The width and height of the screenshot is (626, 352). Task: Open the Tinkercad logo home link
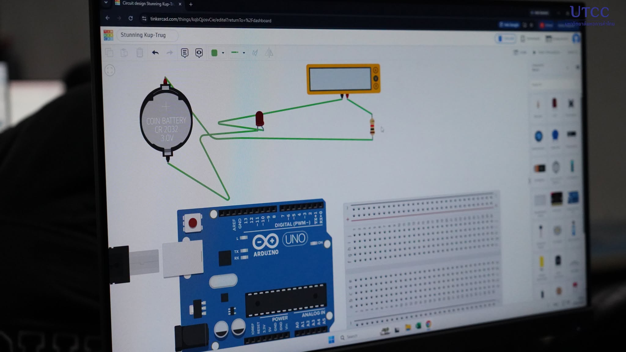point(108,35)
